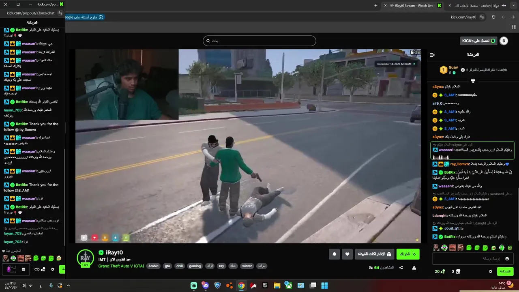The image size is (519, 292).
Task: Click the streamer webcam overlay in the video
Action: click(127, 84)
